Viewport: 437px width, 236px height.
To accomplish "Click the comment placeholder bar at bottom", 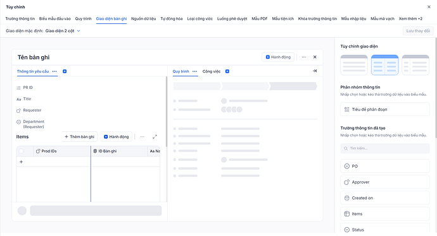I will (x=96, y=211).
